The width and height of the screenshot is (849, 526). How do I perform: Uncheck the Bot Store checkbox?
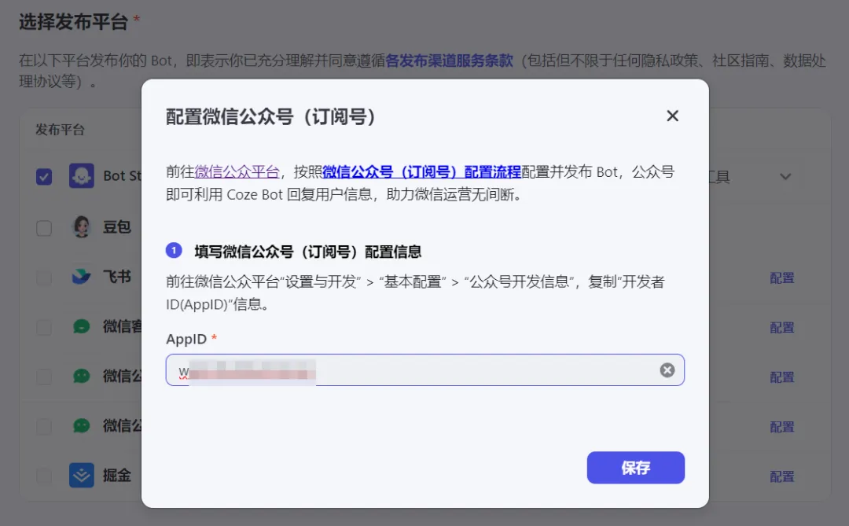pyautogui.click(x=44, y=176)
